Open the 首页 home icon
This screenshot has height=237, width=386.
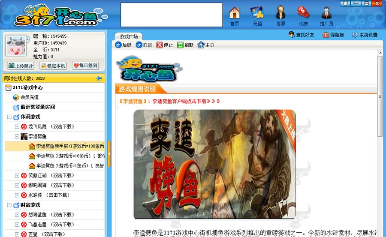(x=234, y=16)
